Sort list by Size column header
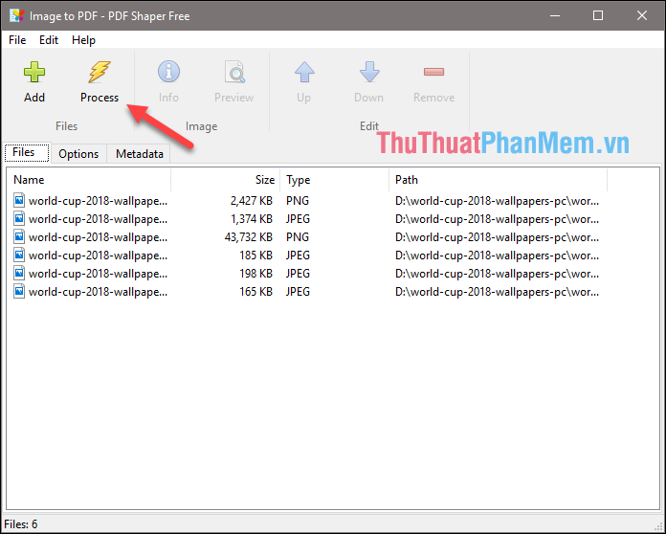666x534 pixels. 226,180
